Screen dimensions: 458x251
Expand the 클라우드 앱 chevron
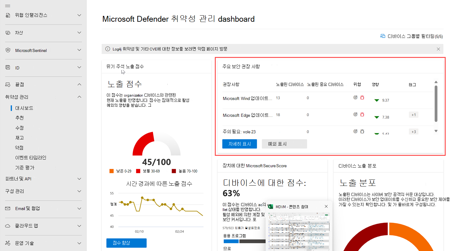click(79, 226)
